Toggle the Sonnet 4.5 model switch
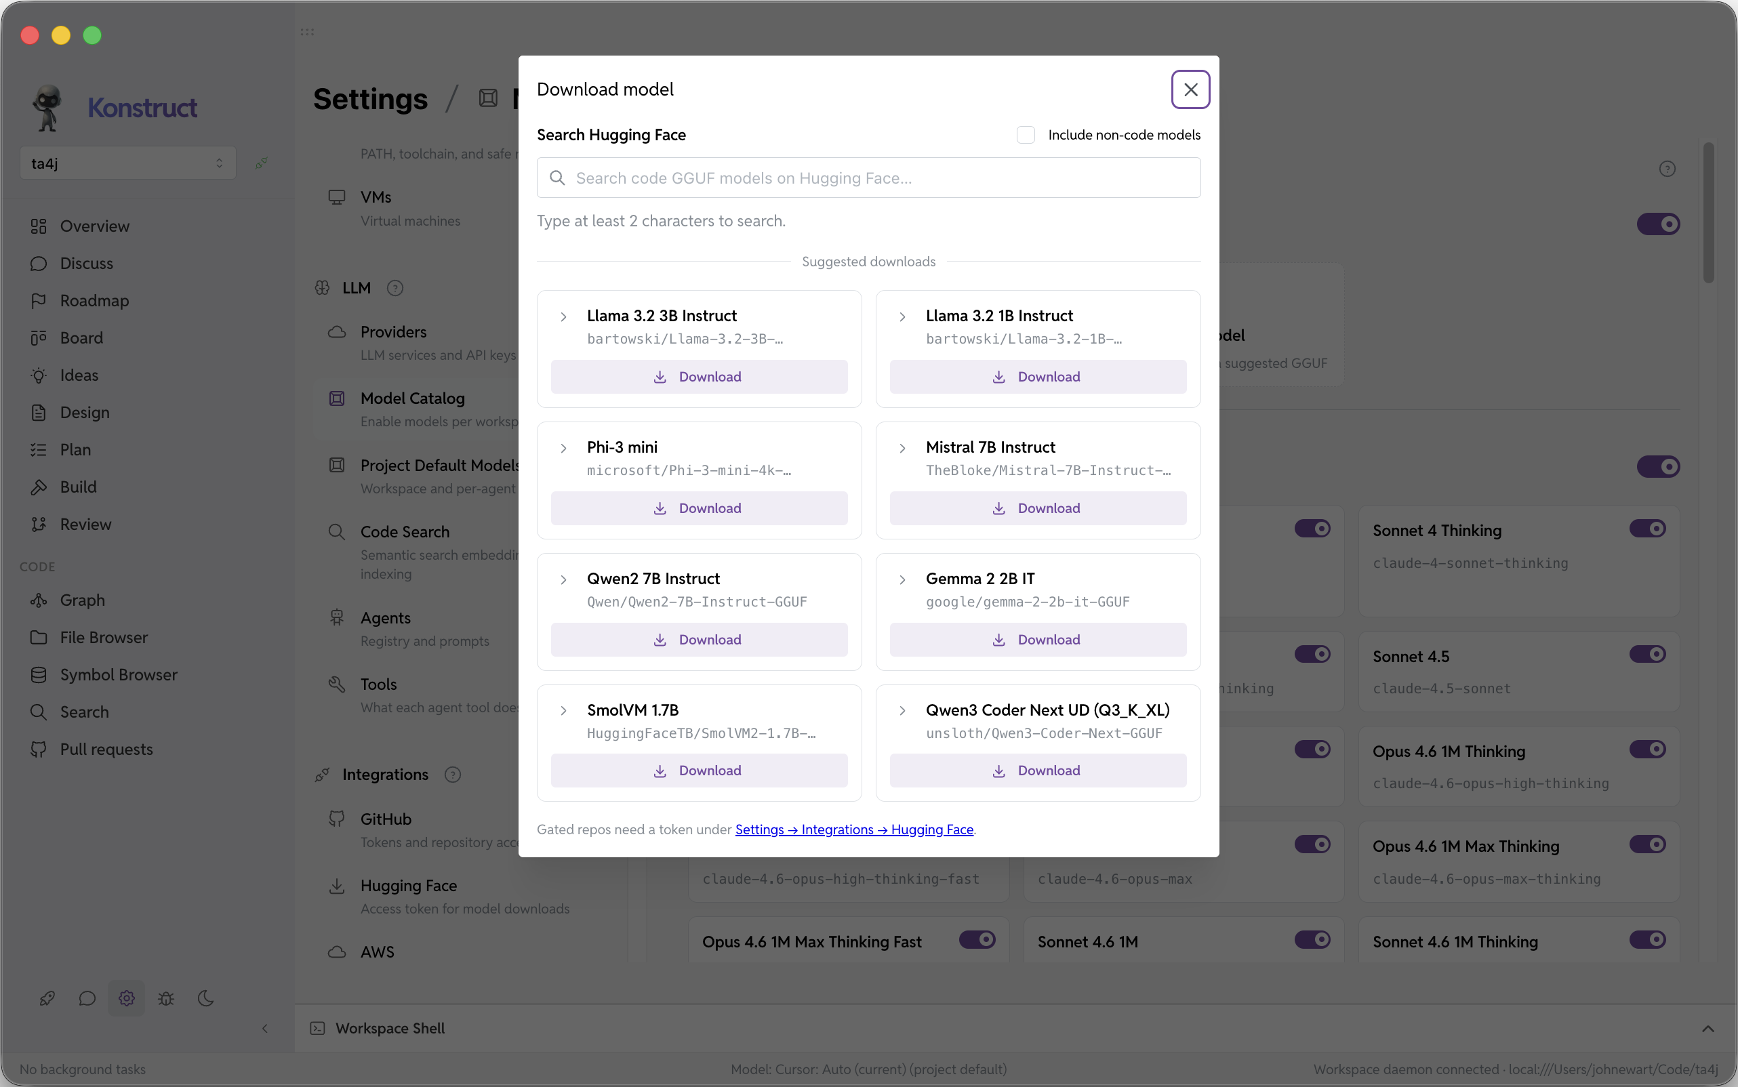Screen dimensions: 1738x1087 tap(1647, 654)
